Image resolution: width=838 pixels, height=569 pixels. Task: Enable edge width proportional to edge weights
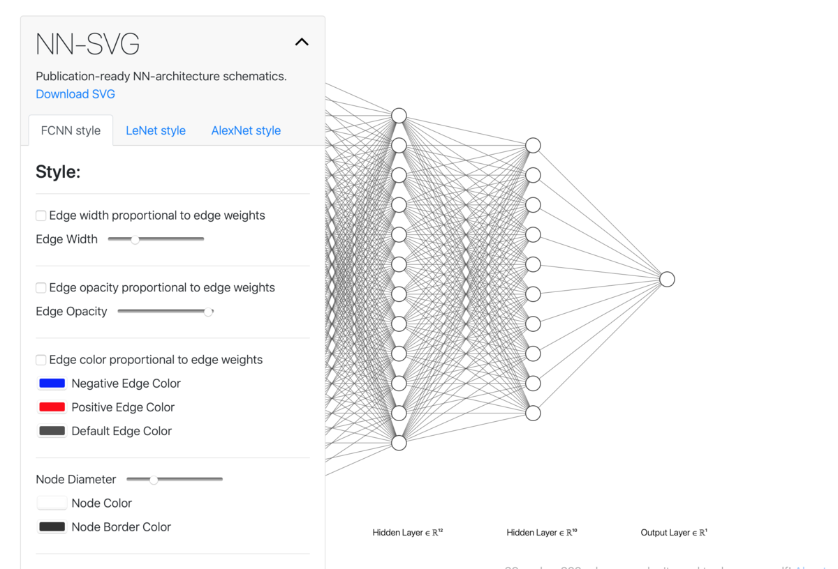tap(41, 215)
